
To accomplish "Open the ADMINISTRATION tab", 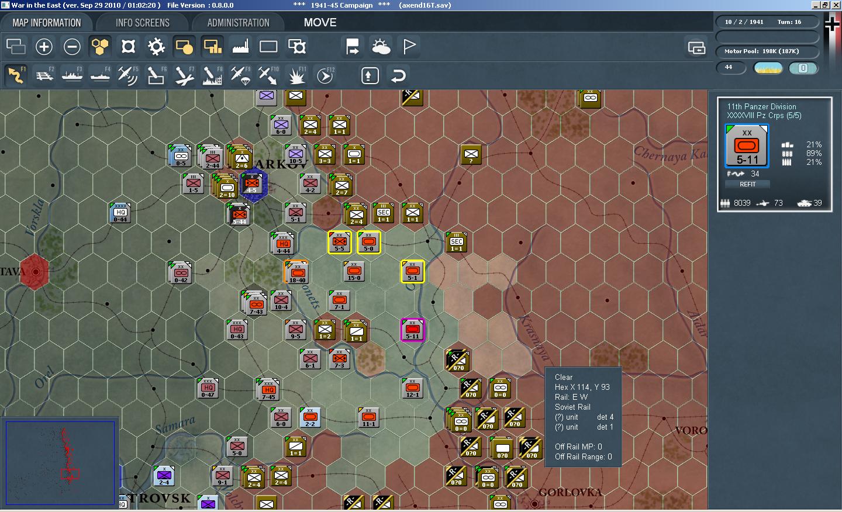I will [x=238, y=23].
